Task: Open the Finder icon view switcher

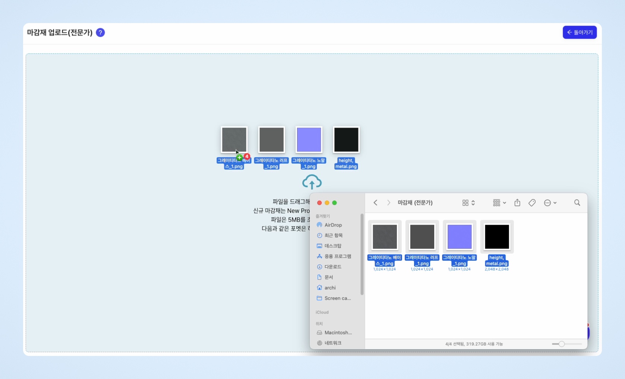Action: 468,203
